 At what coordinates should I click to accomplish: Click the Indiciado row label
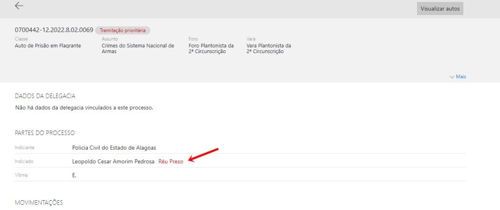24,161
